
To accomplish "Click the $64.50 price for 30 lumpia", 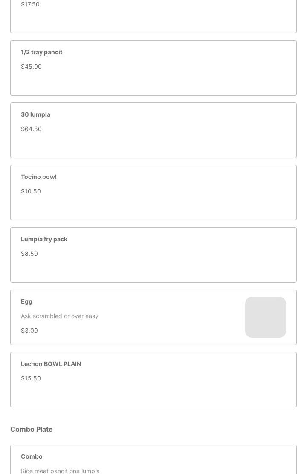I will tap(31, 129).
